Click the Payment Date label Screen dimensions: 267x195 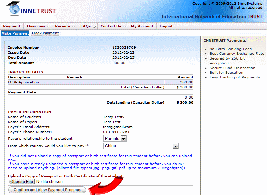coord(22,92)
